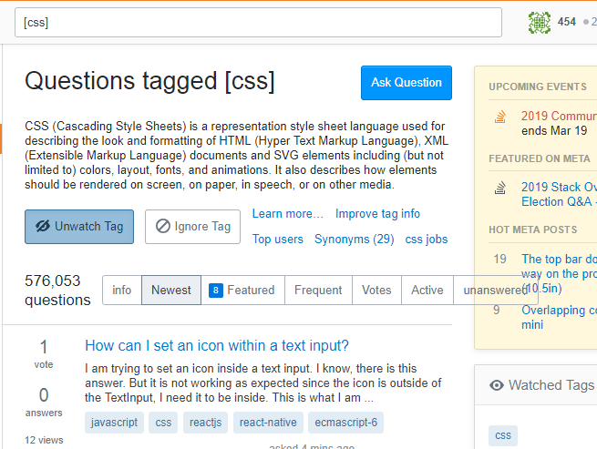This screenshot has height=449, width=597.
Task: Click the Stack Overflow icon beside 2019 Community event
Action: pyautogui.click(x=500, y=117)
